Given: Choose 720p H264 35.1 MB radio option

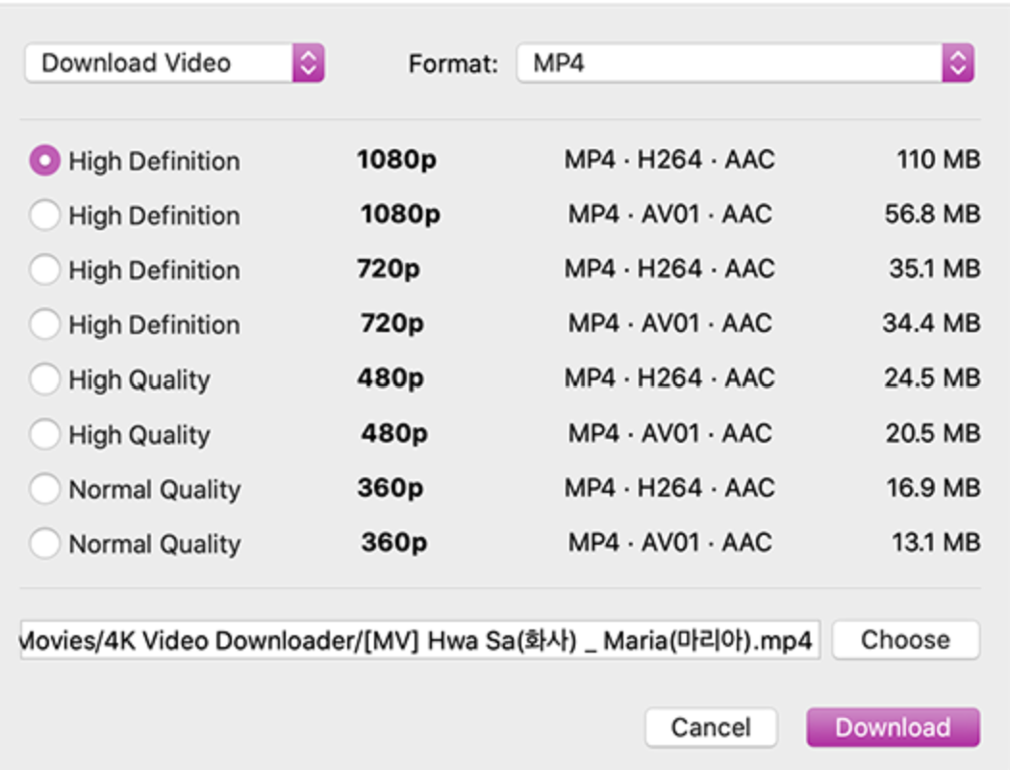Looking at the screenshot, I should point(44,269).
